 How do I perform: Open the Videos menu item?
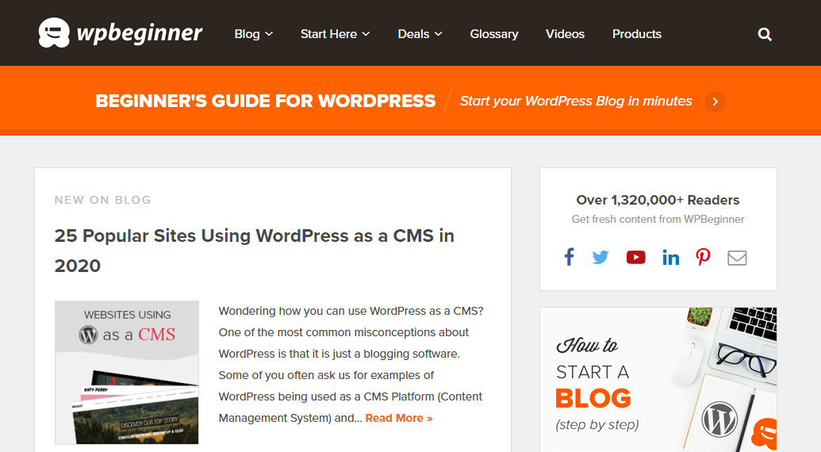[x=565, y=34]
